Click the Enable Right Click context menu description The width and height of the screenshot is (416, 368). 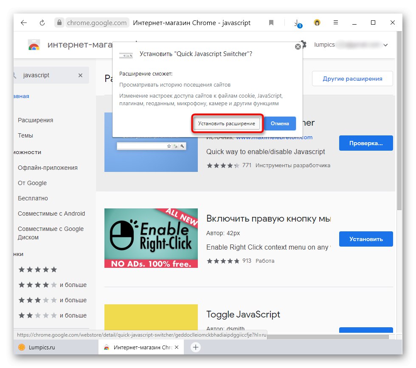pyautogui.click(x=268, y=247)
